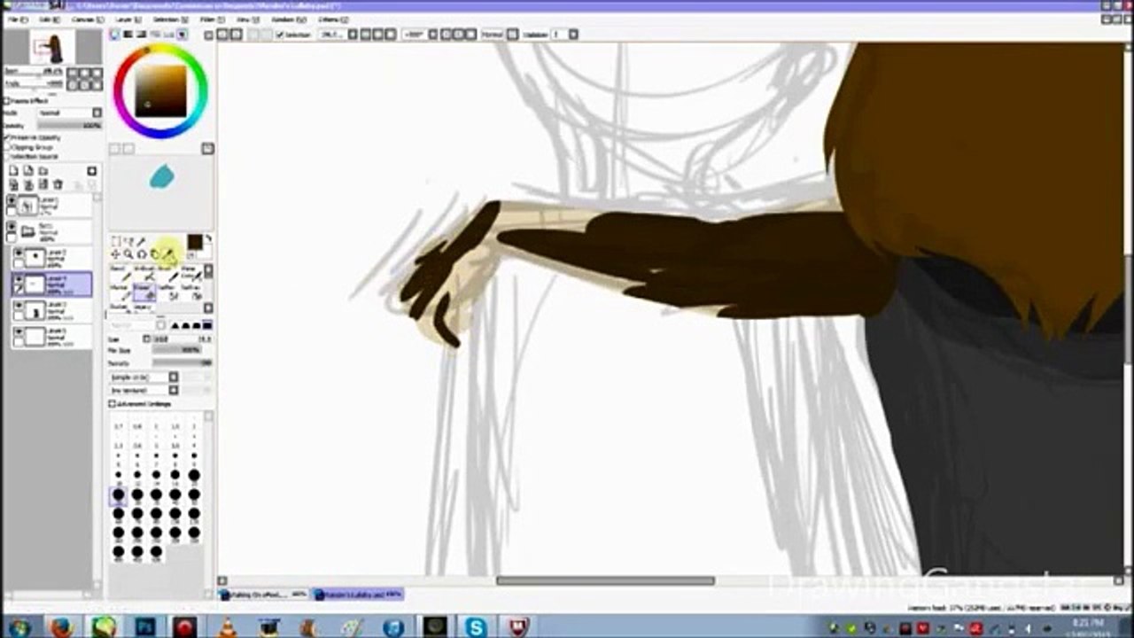Toggle the scratchpad panel display button
Viewport: 1134px width, 638px height.
coord(182,35)
